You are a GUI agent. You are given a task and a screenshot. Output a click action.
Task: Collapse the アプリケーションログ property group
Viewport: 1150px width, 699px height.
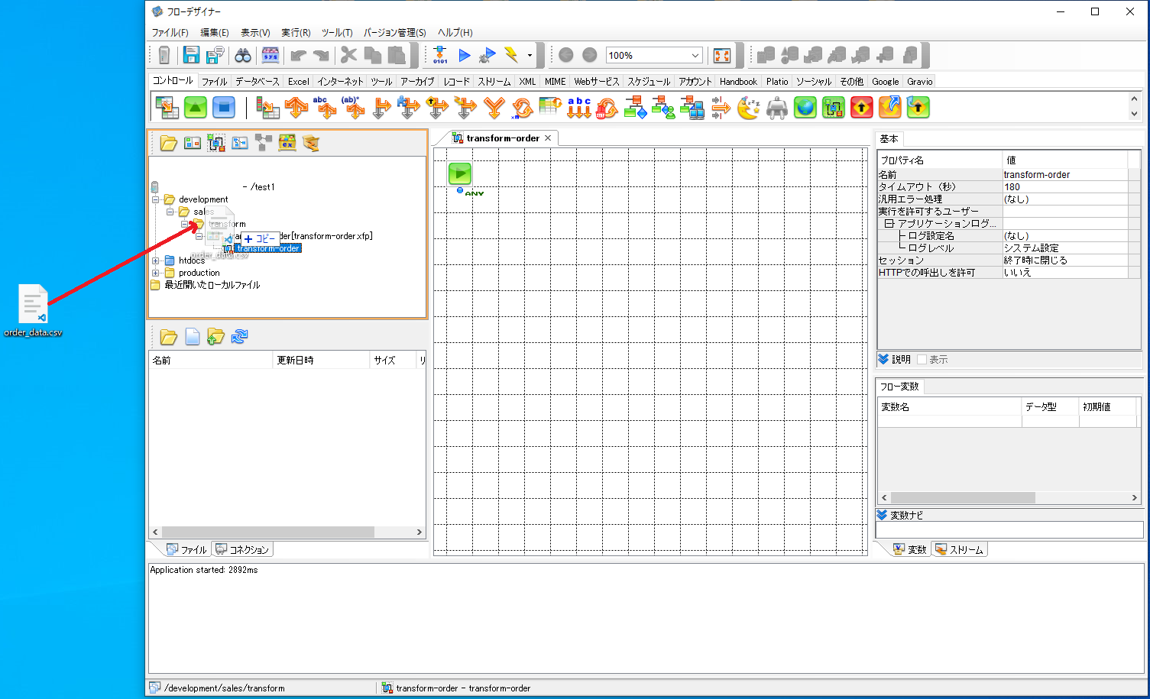tap(889, 224)
